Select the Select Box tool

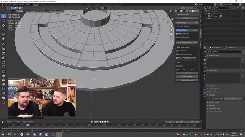coord(3,16)
